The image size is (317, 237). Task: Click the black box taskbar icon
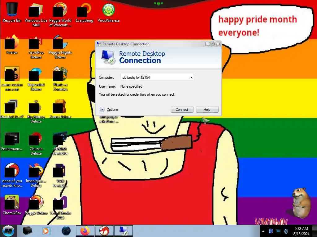click(x=27, y=231)
